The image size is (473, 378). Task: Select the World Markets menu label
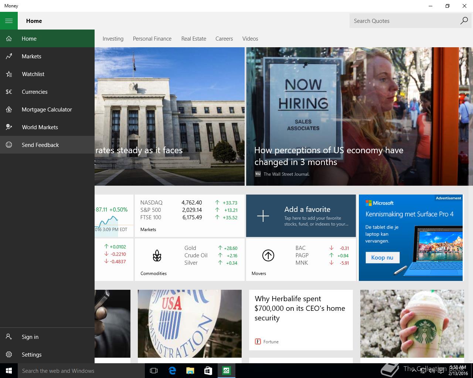[40, 127]
